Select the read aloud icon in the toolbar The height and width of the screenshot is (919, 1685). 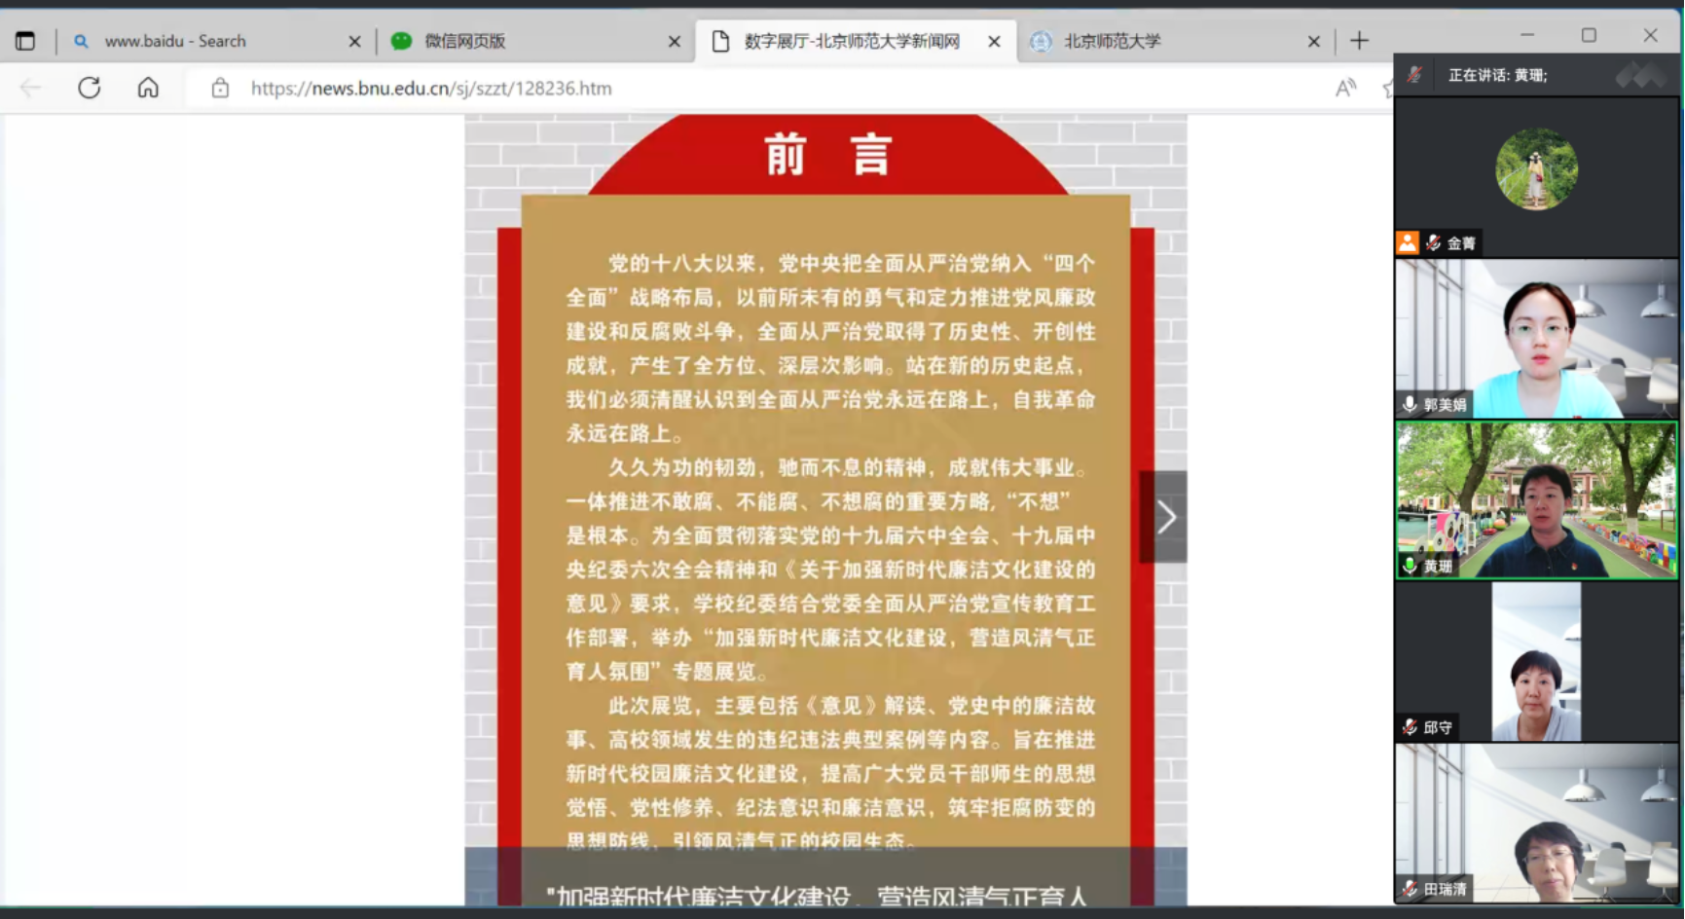1345,88
